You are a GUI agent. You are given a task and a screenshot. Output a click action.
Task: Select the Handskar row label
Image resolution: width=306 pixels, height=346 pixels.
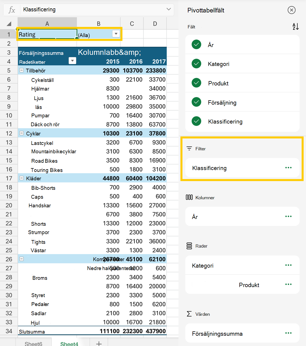40,205
